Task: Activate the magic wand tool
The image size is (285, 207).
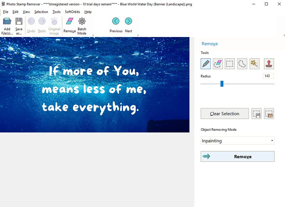Action: click(254, 64)
